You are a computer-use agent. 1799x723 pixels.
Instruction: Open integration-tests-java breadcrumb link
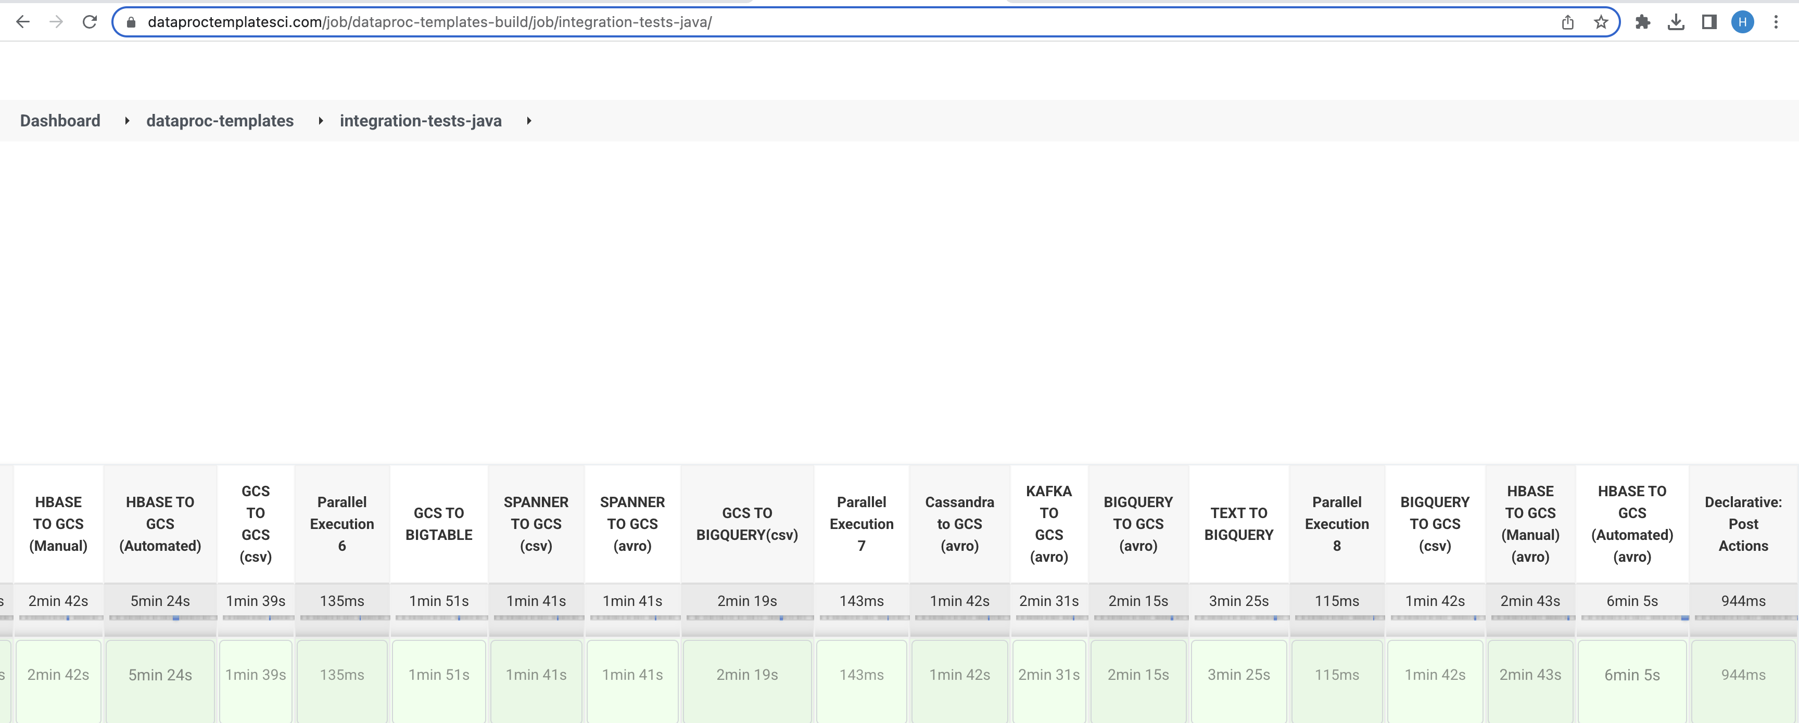421,121
